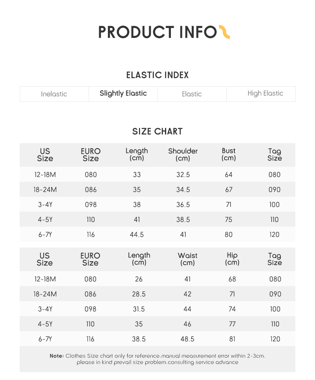315x380 pixels.
Task: Click the yellow wave icon beside PRODUCT INFO
Action: tap(224, 32)
